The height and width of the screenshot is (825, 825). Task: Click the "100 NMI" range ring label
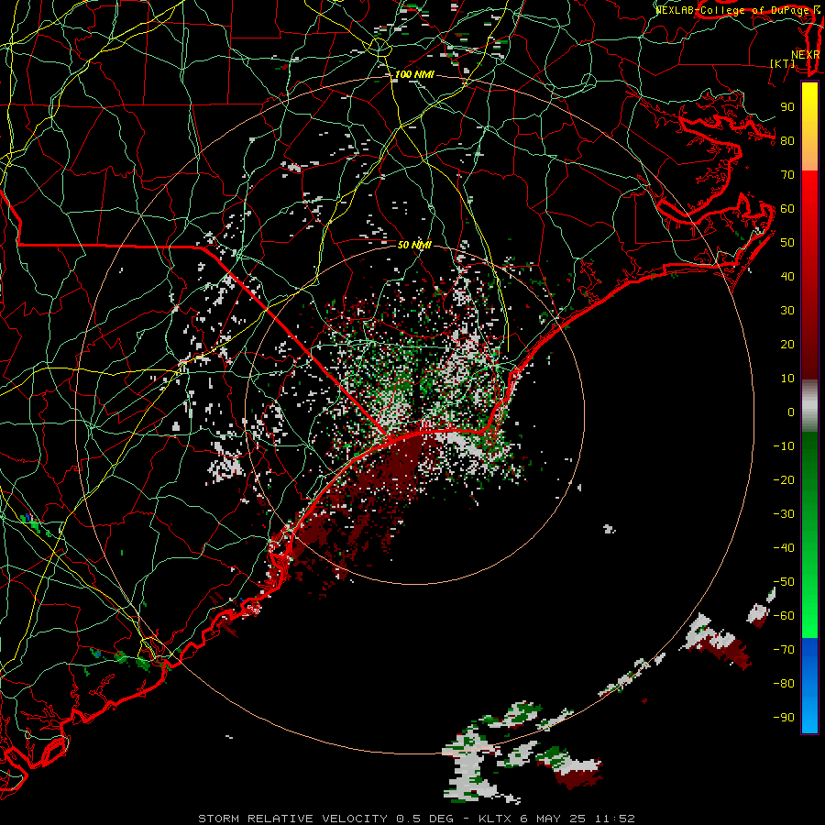414,75
